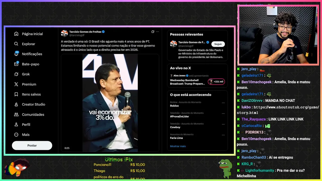Image resolution: width=322 pixels, height=181 pixels.
Task: Click chat username P3DR0K13
Action: pyautogui.click(x=254, y=132)
